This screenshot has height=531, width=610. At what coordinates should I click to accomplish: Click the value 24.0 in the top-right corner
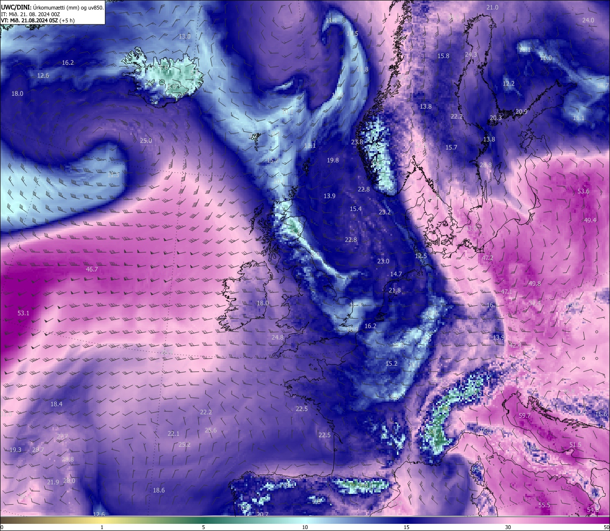(x=588, y=20)
